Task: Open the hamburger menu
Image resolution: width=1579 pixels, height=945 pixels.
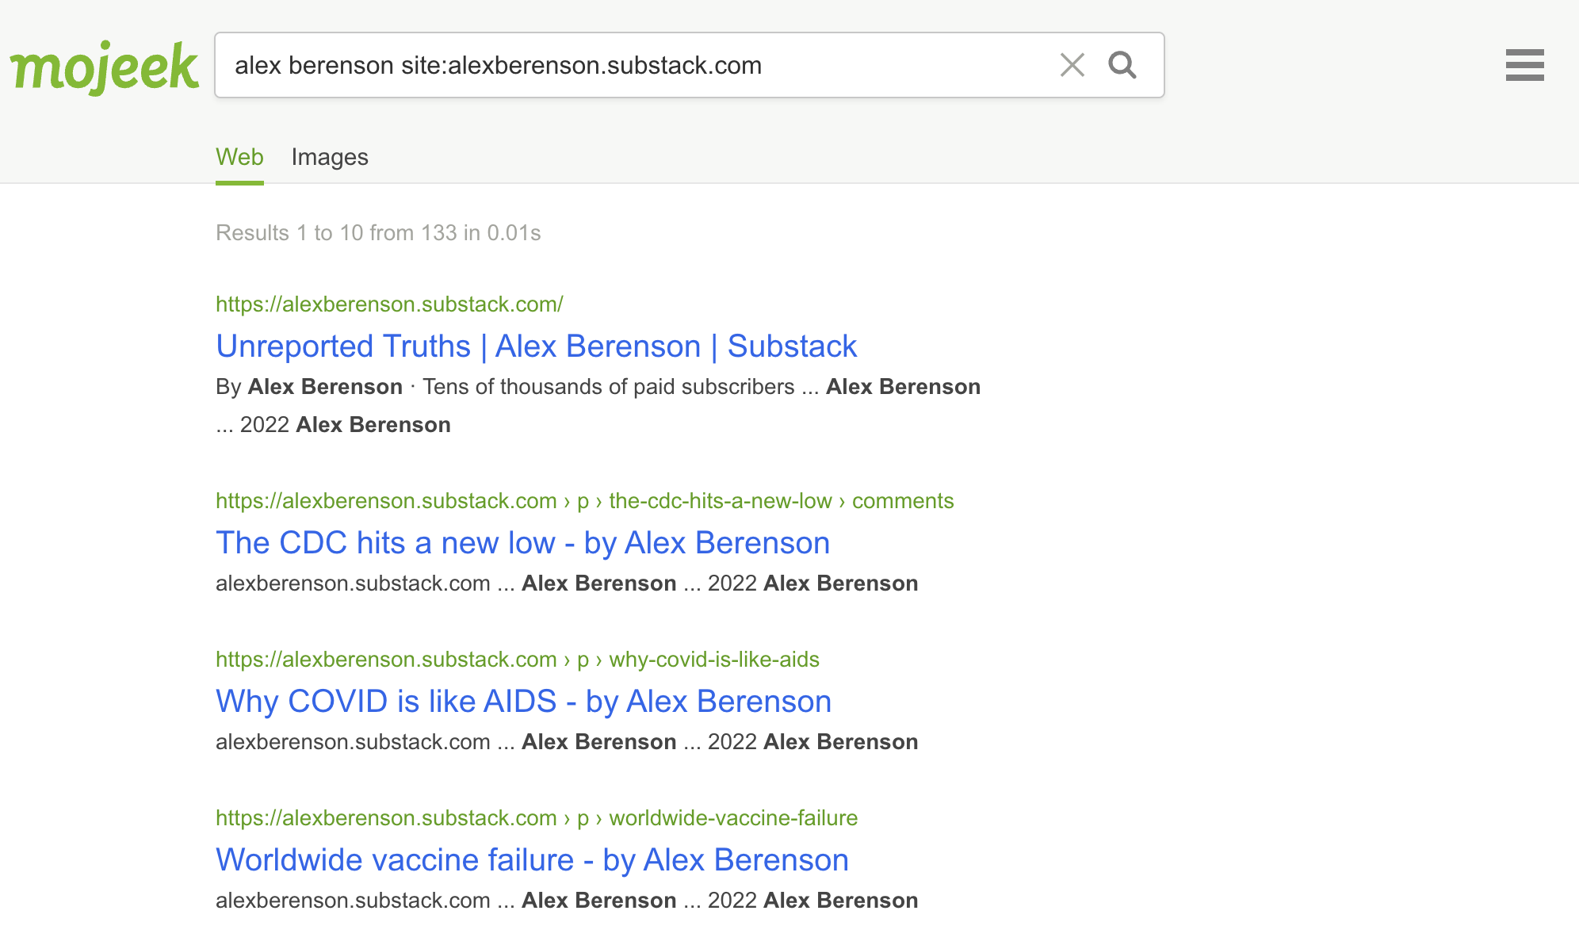Action: (1524, 65)
